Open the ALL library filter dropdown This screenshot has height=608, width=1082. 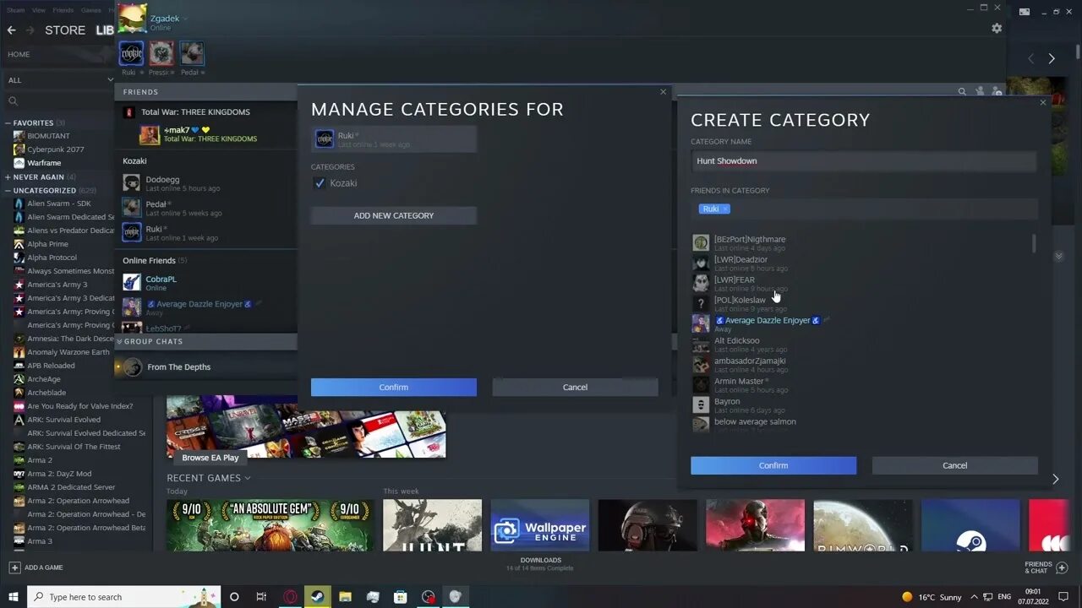[x=59, y=79]
